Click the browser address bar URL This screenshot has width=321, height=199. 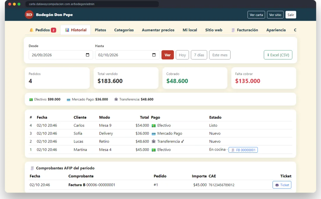[x=62, y=4]
